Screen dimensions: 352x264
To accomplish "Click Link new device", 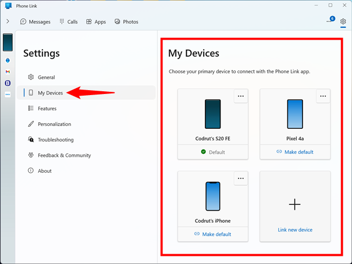I will 295,230.
